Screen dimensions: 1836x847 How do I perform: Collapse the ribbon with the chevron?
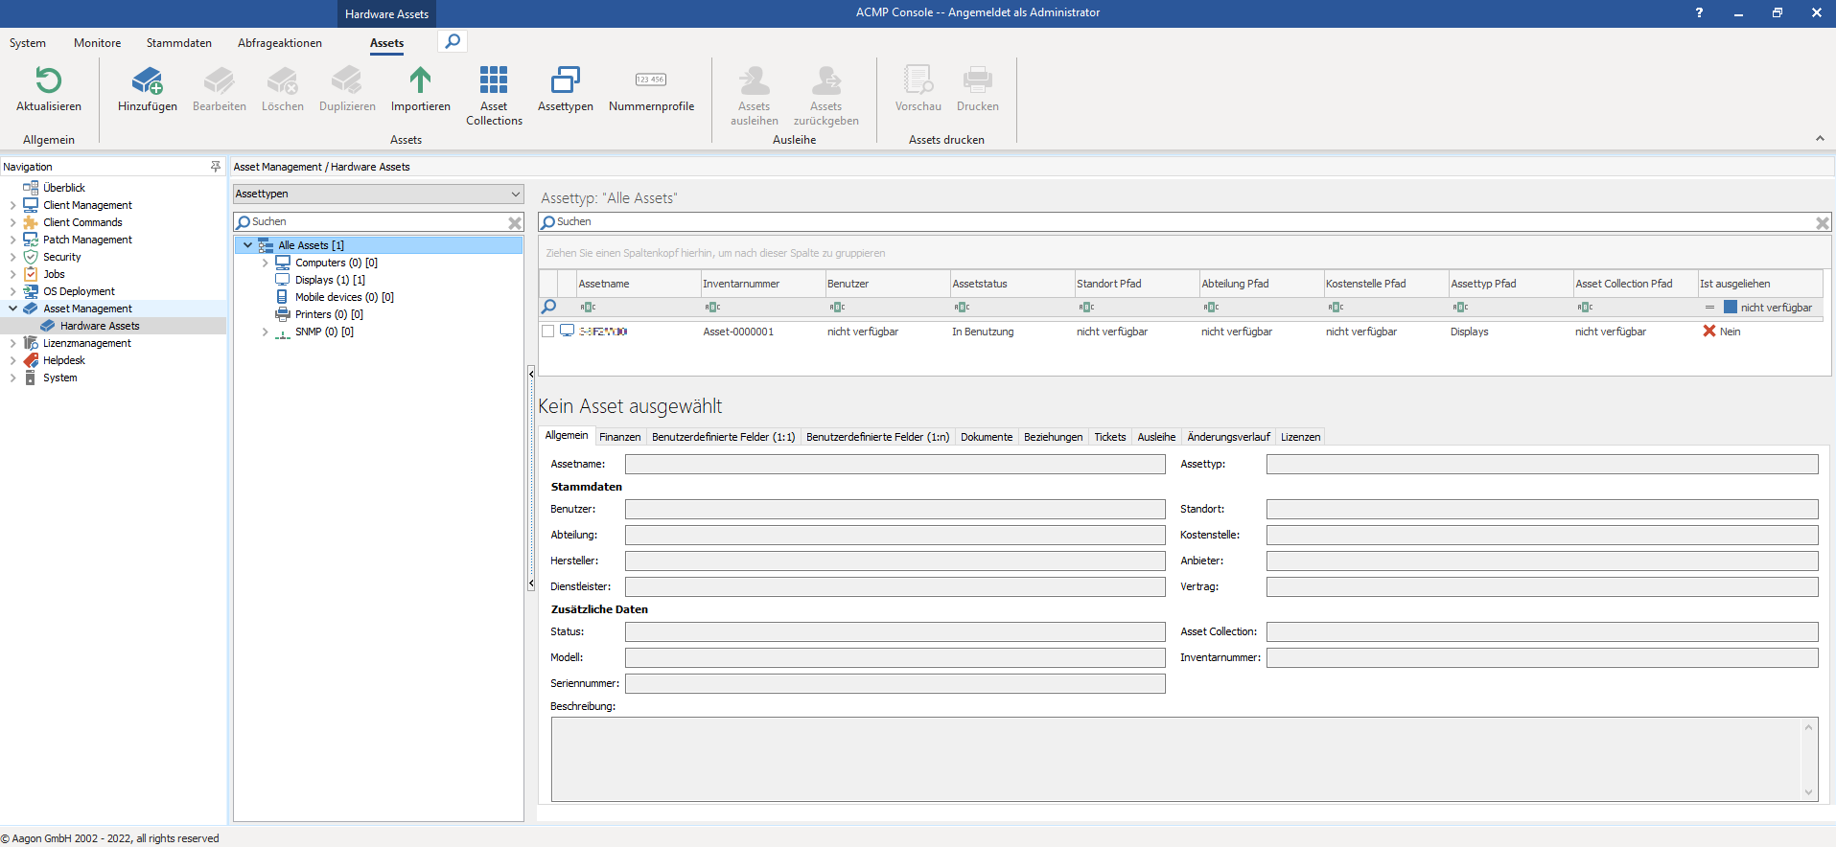(1820, 139)
